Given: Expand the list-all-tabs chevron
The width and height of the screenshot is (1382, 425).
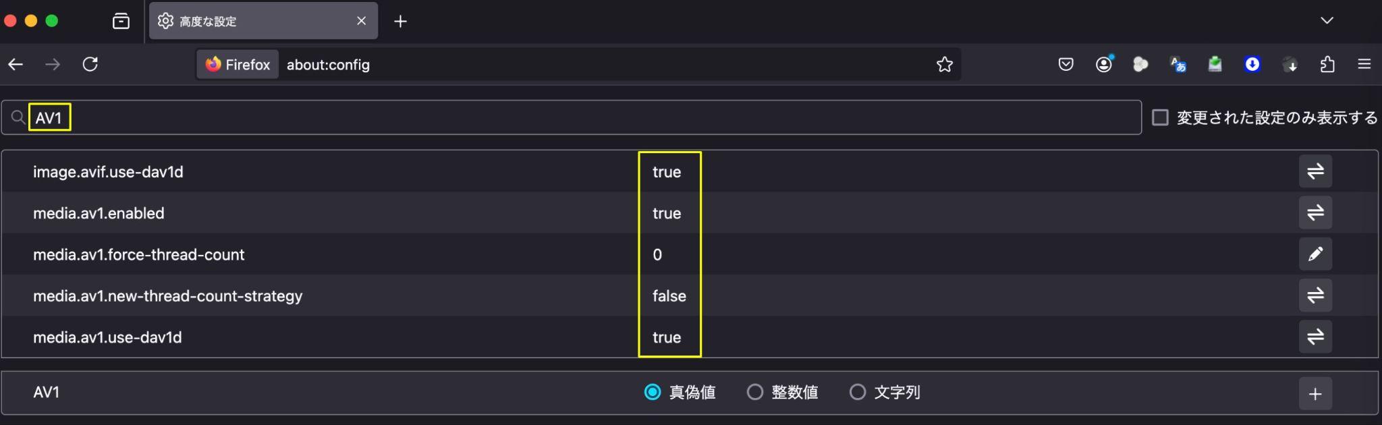Looking at the screenshot, I should click(x=1327, y=20).
